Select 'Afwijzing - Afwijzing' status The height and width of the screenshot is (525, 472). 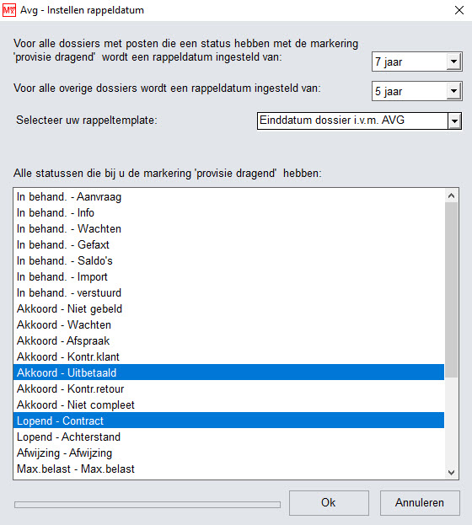point(228,453)
